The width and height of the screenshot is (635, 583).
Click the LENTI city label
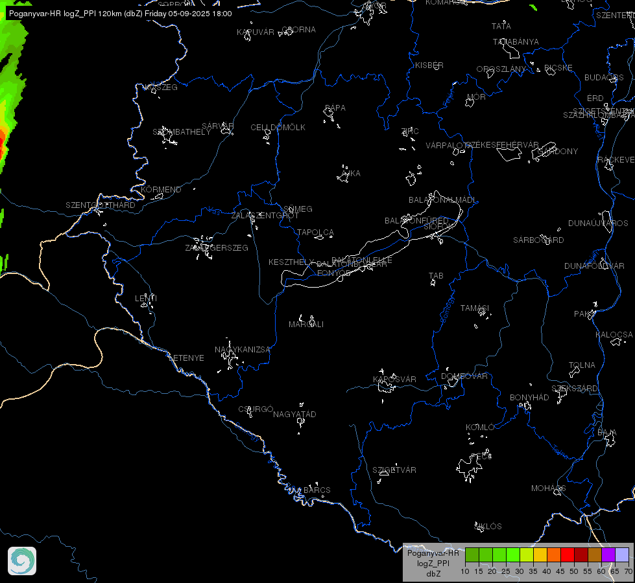(x=146, y=298)
